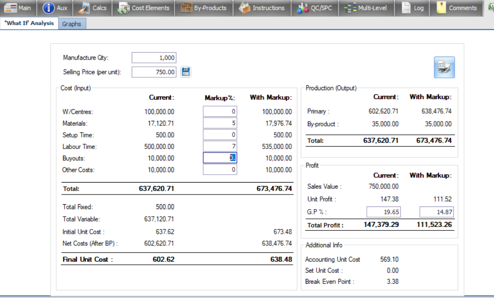Open the Log tab
494x298 pixels.
pos(413,8)
